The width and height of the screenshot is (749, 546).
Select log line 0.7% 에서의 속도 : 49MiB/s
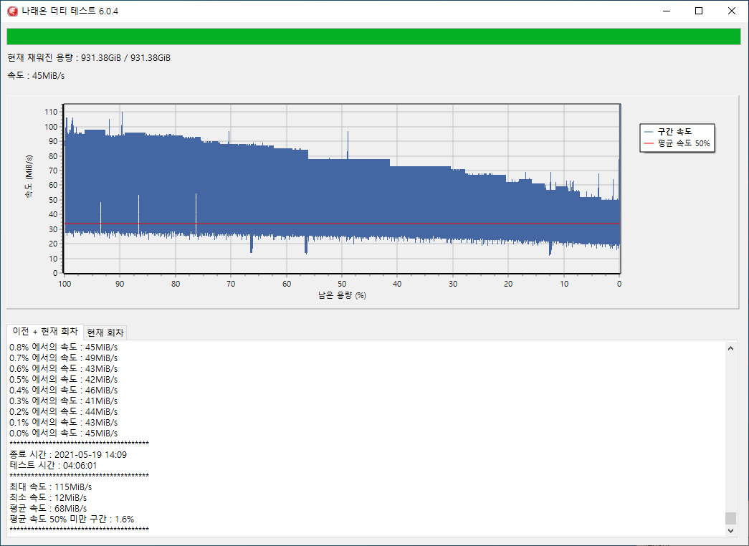pyautogui.click(x=64, y=358)
